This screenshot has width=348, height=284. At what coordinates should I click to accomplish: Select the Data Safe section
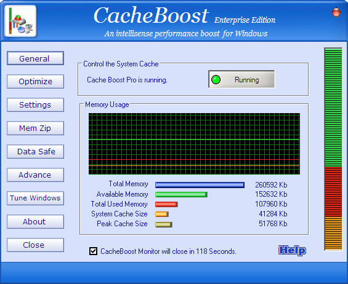point(35,151)
